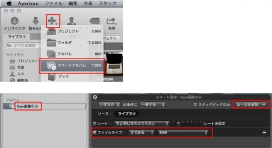Click the plus New toolbar button
The height and width of the screenshot is (148, 272).
53,21
